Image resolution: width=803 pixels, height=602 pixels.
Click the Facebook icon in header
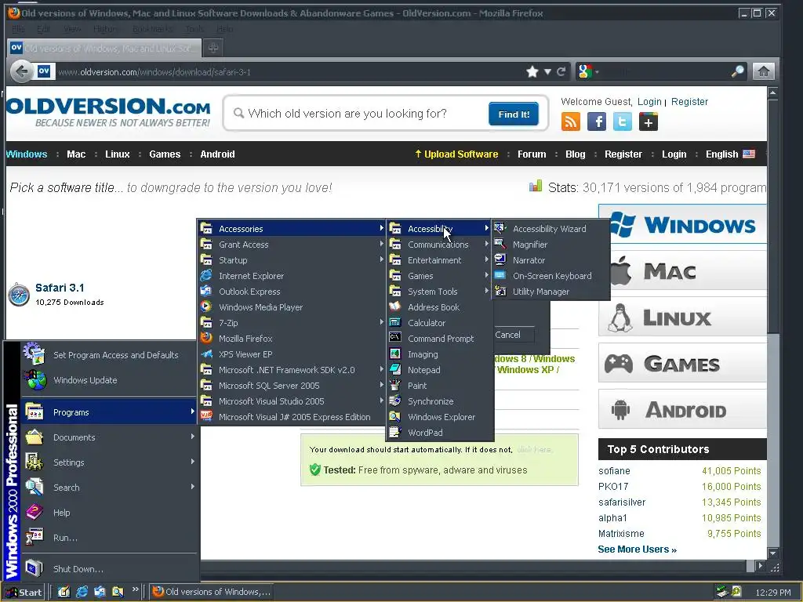(596, 121)
